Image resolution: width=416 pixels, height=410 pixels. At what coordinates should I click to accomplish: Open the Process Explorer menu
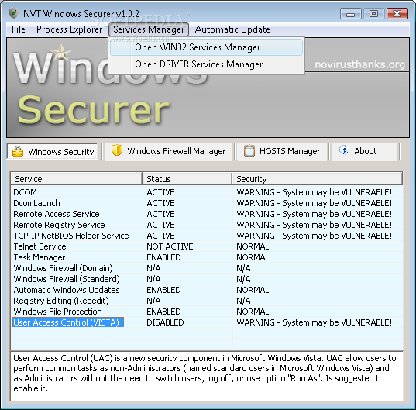(x=70, y=29)
